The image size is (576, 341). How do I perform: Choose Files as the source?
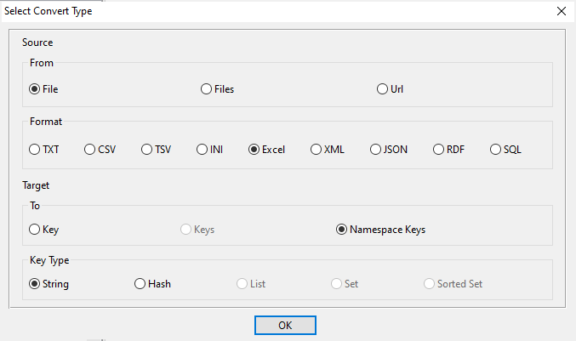207,88
